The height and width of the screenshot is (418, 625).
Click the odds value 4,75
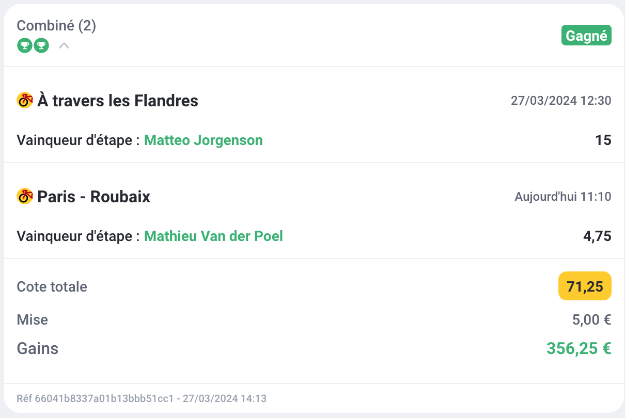click(x=597, y=236)
